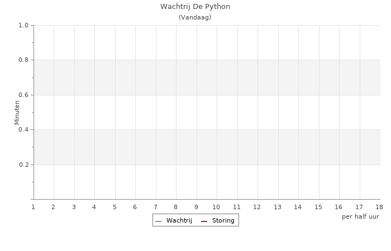Select x-axis tick label 5
Viewport: 391px width, 251px height.
click(115, 207)
